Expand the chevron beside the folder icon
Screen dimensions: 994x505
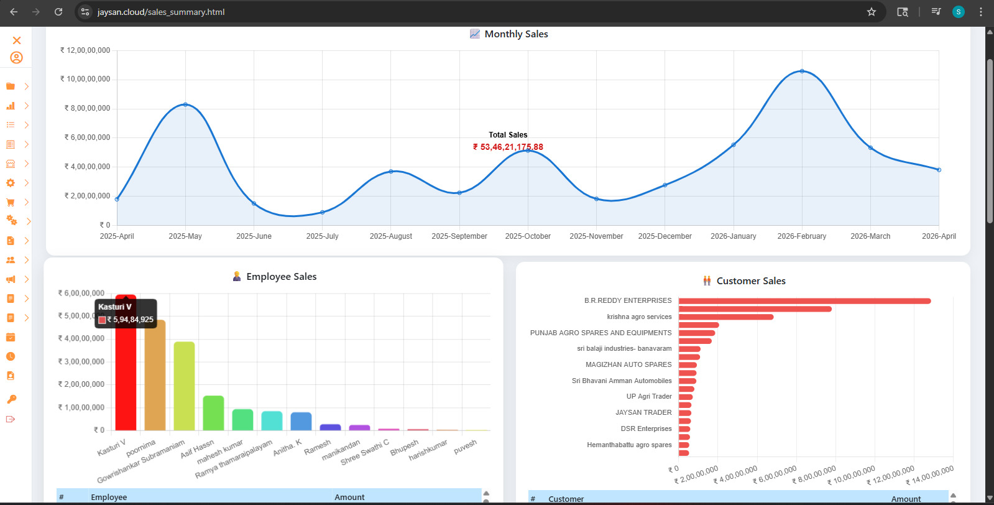[27, 86]
